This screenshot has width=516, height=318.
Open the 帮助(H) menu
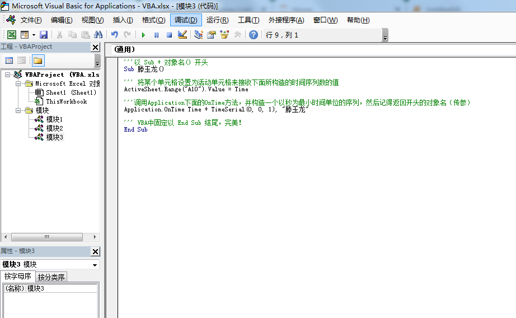(358, 20)
